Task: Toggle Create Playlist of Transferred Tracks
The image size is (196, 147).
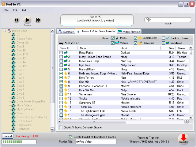Action: [x=71, y=137]
